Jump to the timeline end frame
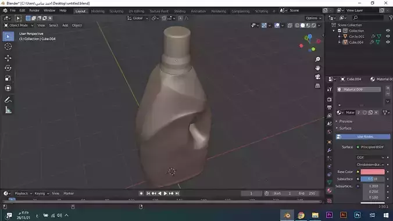Viewport: 393px width, 221px height. pos(177,194)
